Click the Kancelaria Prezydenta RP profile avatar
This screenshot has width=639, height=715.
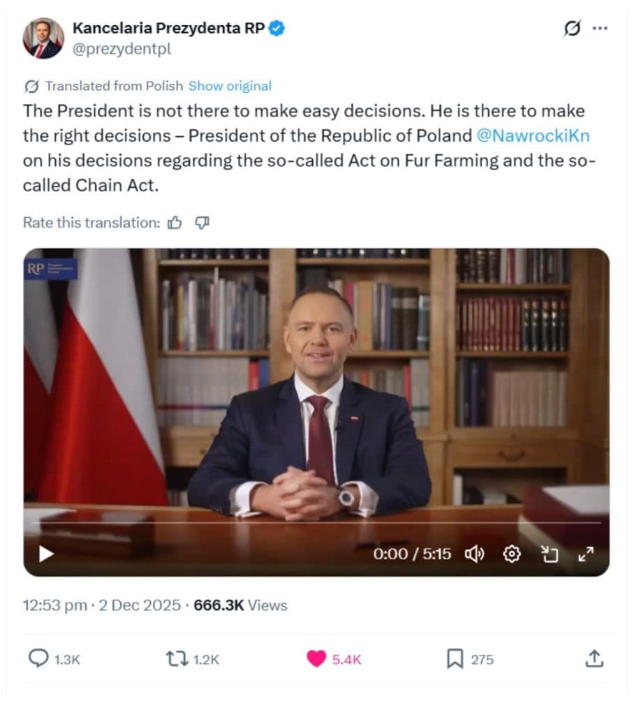point(43,38)
